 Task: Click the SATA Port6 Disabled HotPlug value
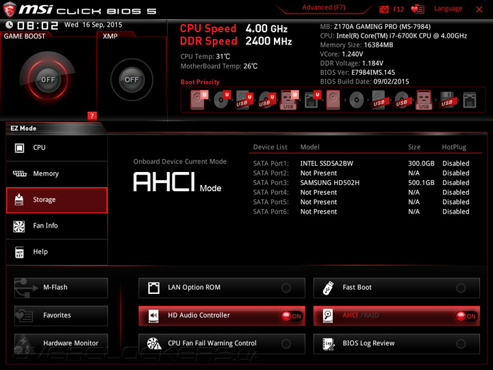(x=455, y=212)
